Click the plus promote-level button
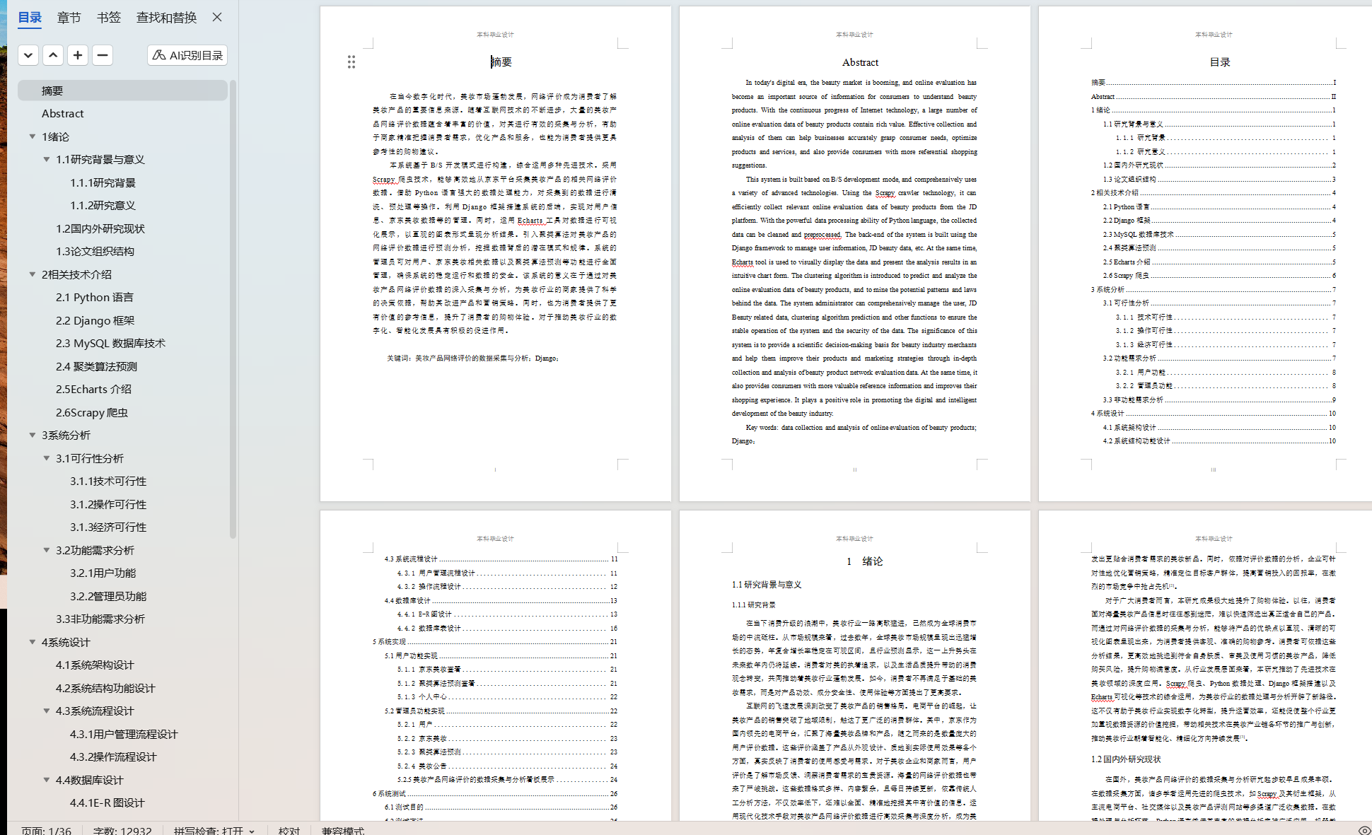Screen dimensions: 1372x835 point(78,55)
